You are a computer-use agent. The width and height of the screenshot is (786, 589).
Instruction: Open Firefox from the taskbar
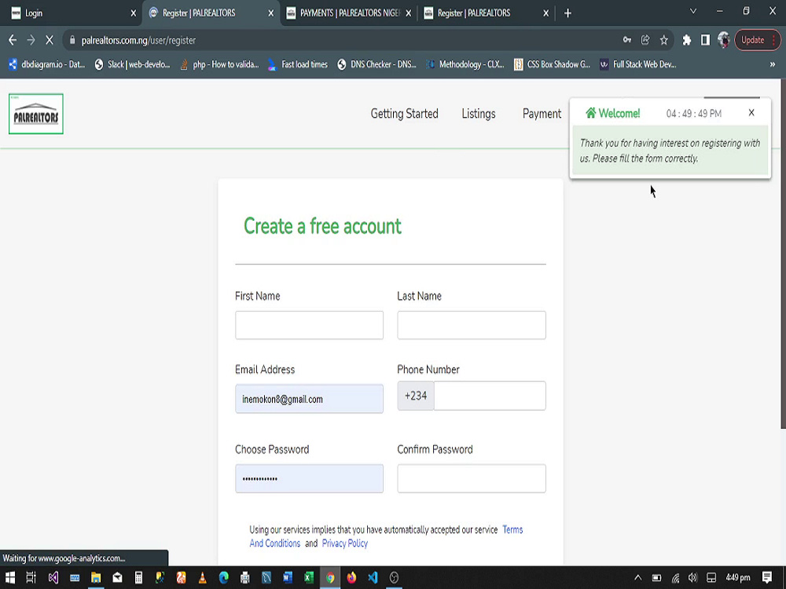point(351,577)
